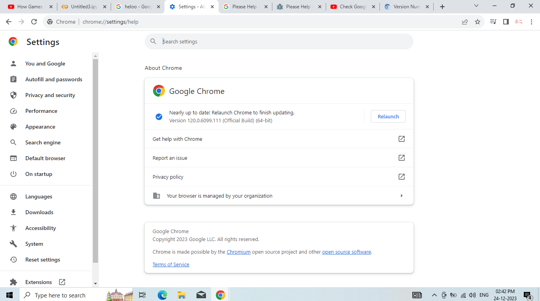Select Search engine in settings sidebar
Image resolution: width=540 pixels, height=301 pixels.
tap(43, 142)
